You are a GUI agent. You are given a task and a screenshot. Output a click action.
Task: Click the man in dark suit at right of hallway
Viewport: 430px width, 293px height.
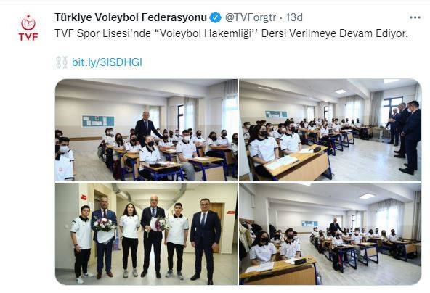pos(206,241)
